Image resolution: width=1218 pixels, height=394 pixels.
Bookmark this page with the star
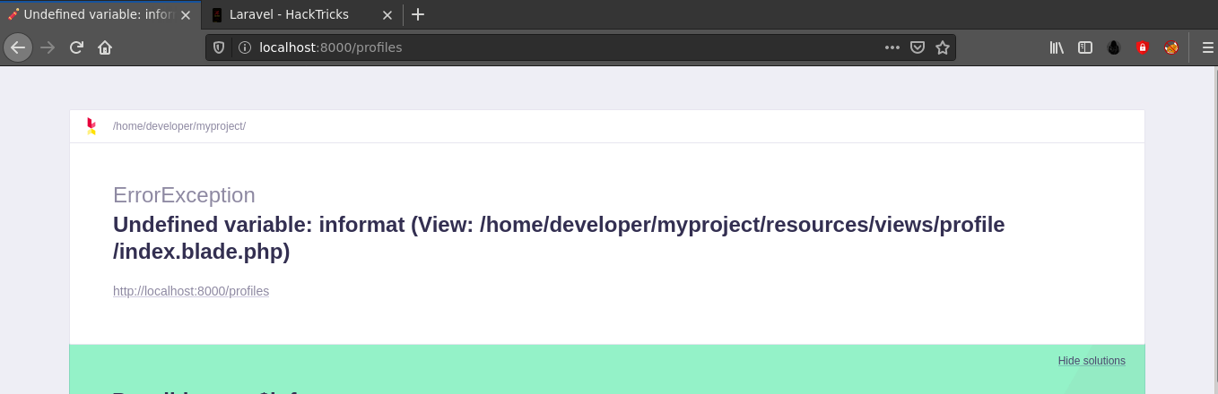[x=943, y=47]
